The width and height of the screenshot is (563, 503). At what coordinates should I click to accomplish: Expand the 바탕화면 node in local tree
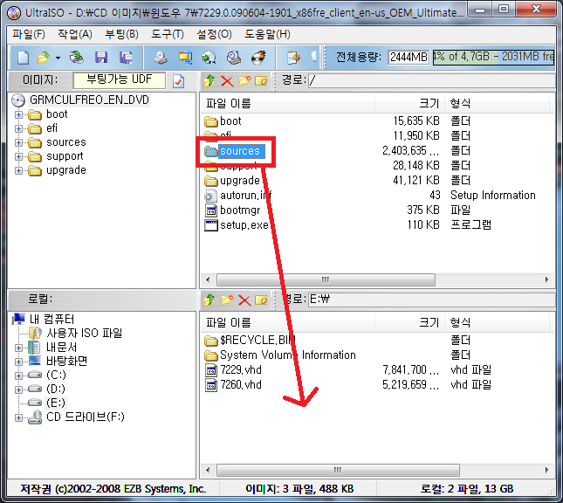coord(18,362)
